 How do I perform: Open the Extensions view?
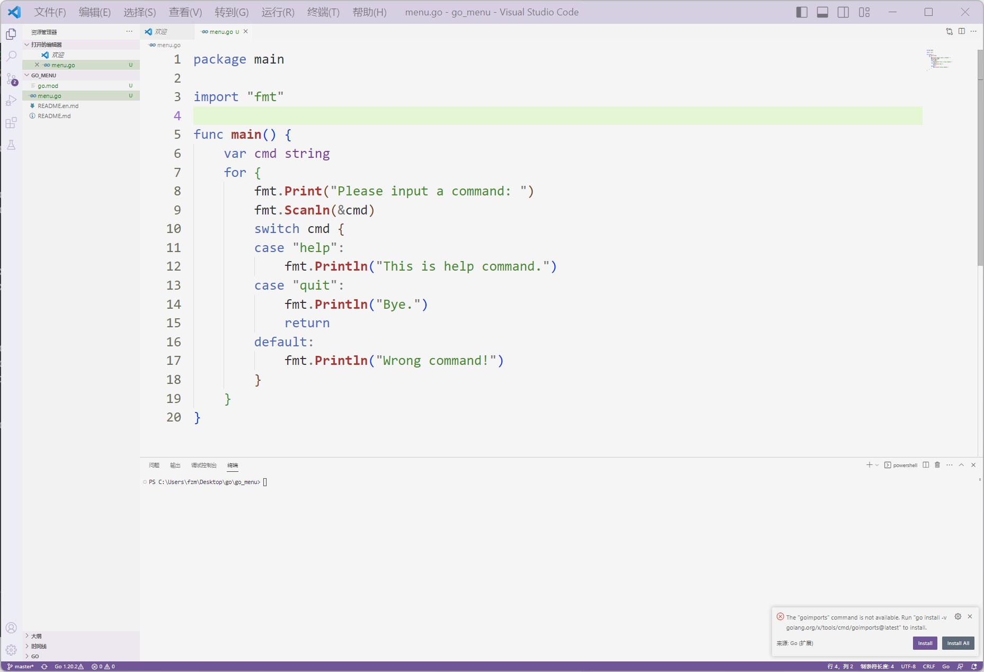[x=11, y=123]
